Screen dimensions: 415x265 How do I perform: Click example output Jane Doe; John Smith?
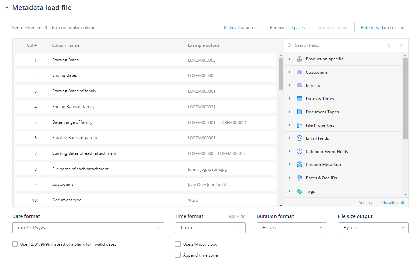(208, 185)
